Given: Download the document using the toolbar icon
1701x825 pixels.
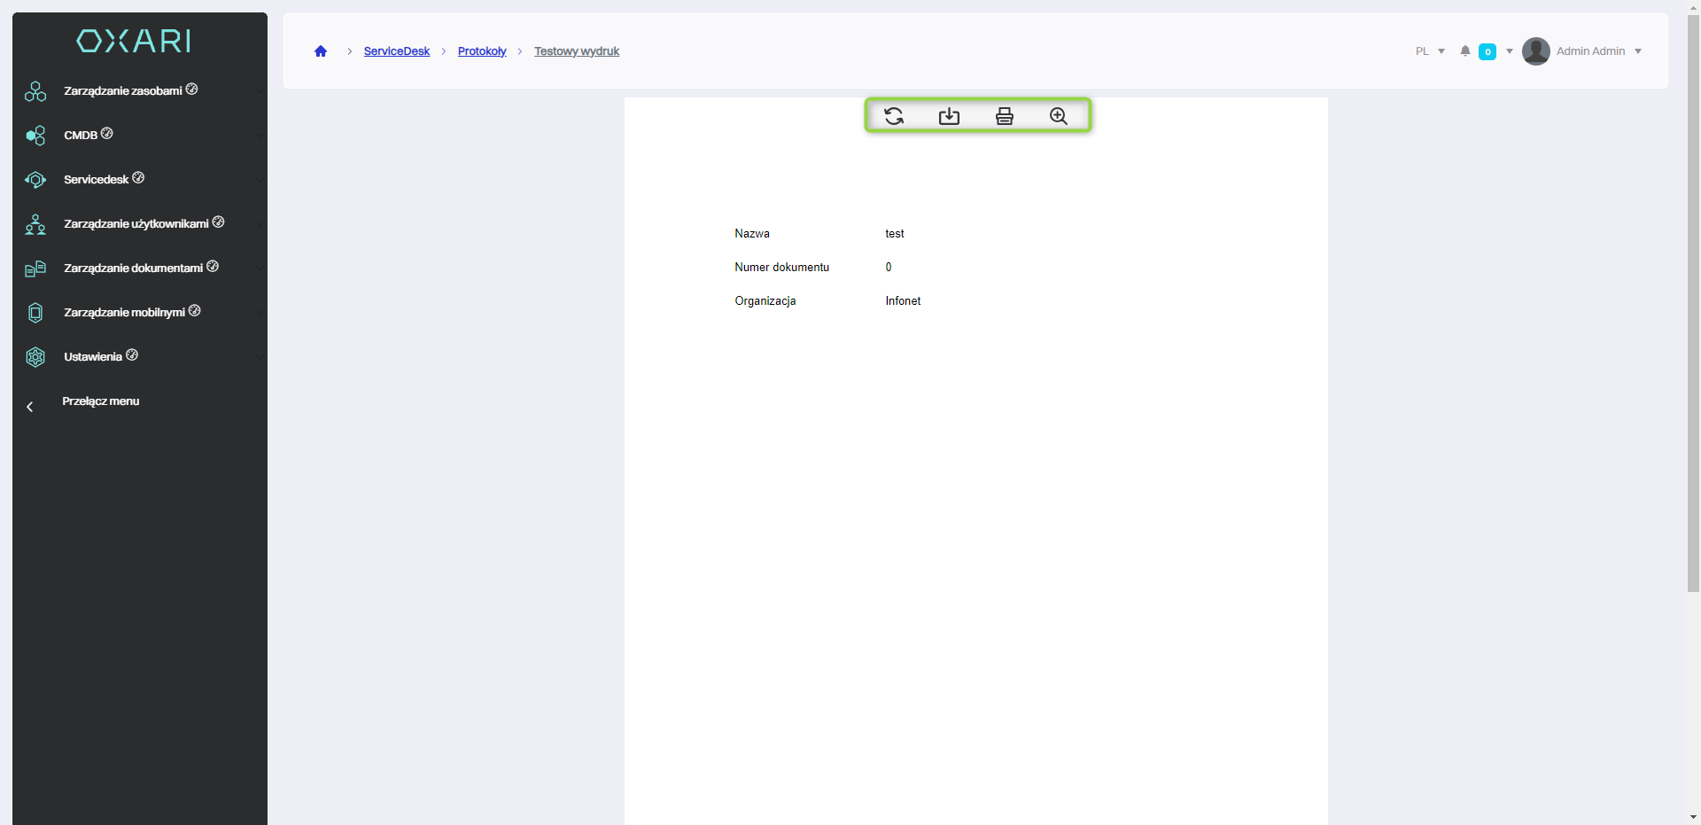Looking at the screenshot, I should [x=949, y=116].
